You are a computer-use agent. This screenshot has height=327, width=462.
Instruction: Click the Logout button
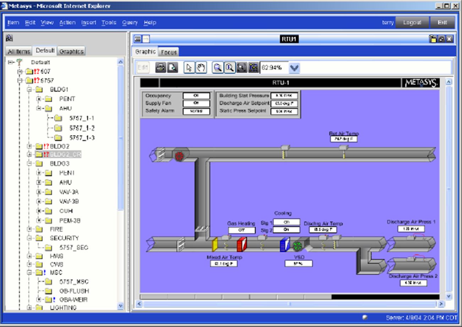412,22
